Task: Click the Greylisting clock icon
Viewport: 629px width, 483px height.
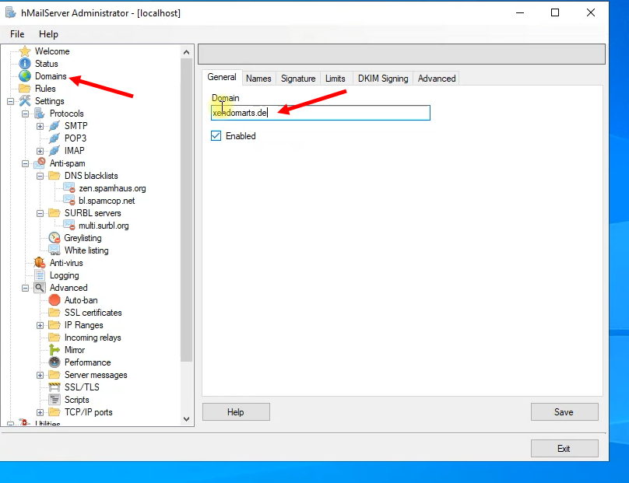Action: [x=54, y=238]
